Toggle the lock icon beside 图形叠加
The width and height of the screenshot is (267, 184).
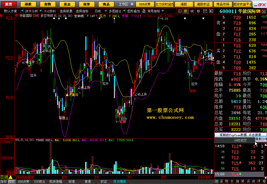[144, 11]
